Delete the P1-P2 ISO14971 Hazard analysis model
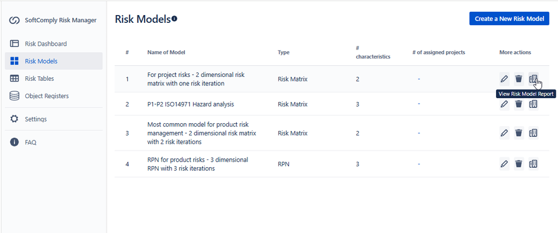The width and height of the screenshot is (558, 233). pos(519,104)
